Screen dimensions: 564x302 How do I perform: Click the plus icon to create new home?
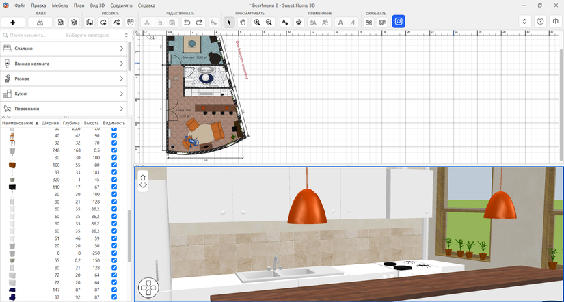point(13,23)
